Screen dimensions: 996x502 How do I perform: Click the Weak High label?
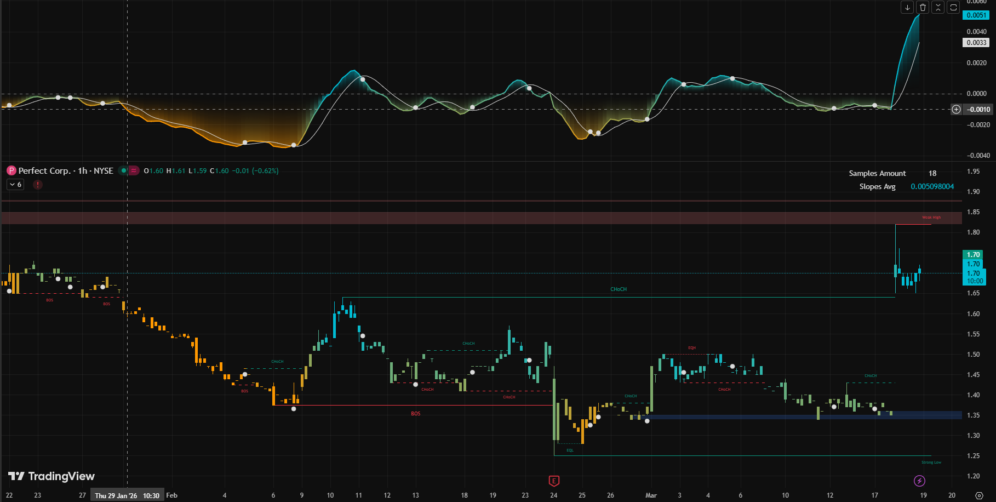(x=931, y=218)
